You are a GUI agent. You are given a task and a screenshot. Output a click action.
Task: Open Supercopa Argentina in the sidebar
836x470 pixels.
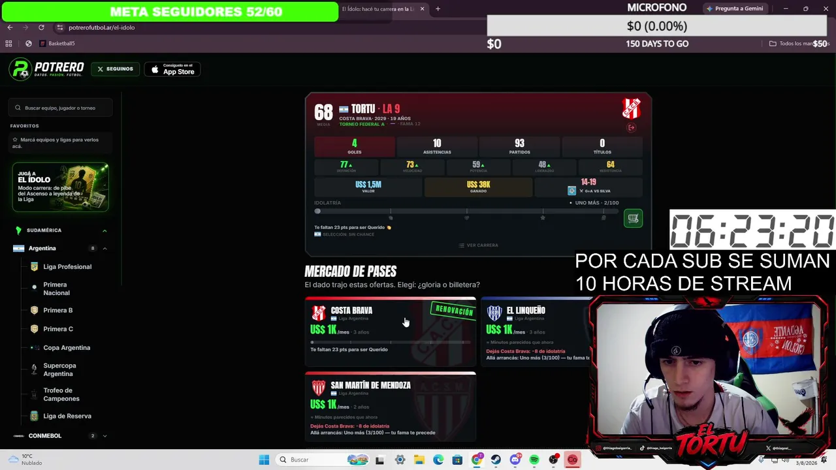coord(59,369)
